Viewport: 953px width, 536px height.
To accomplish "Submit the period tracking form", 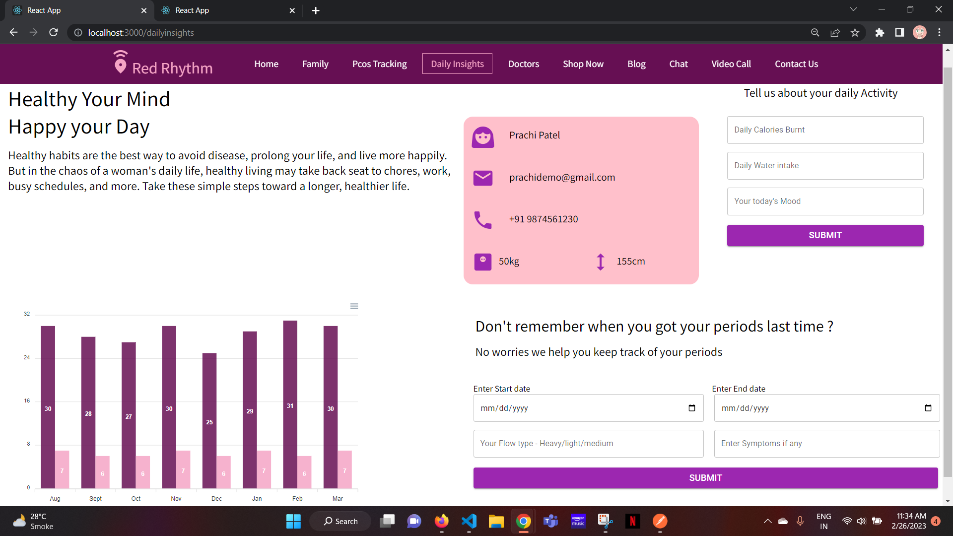I will click(x=705, y=478).
